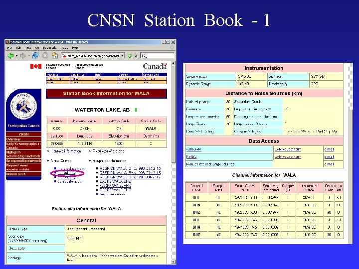Viewport: 359px width, 269px height.
Task: Click the first RESP.CN.WALA response file link
Action: click(130, 168)
